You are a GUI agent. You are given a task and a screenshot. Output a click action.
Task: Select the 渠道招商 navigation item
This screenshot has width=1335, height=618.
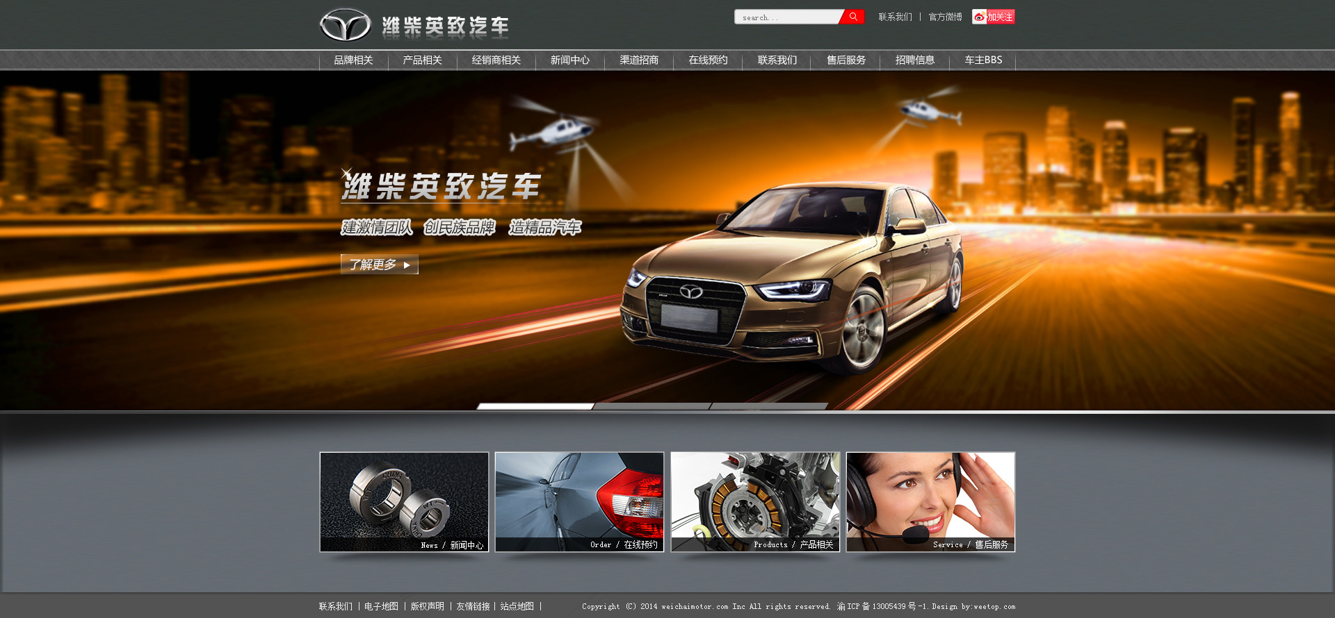point(639,60)
